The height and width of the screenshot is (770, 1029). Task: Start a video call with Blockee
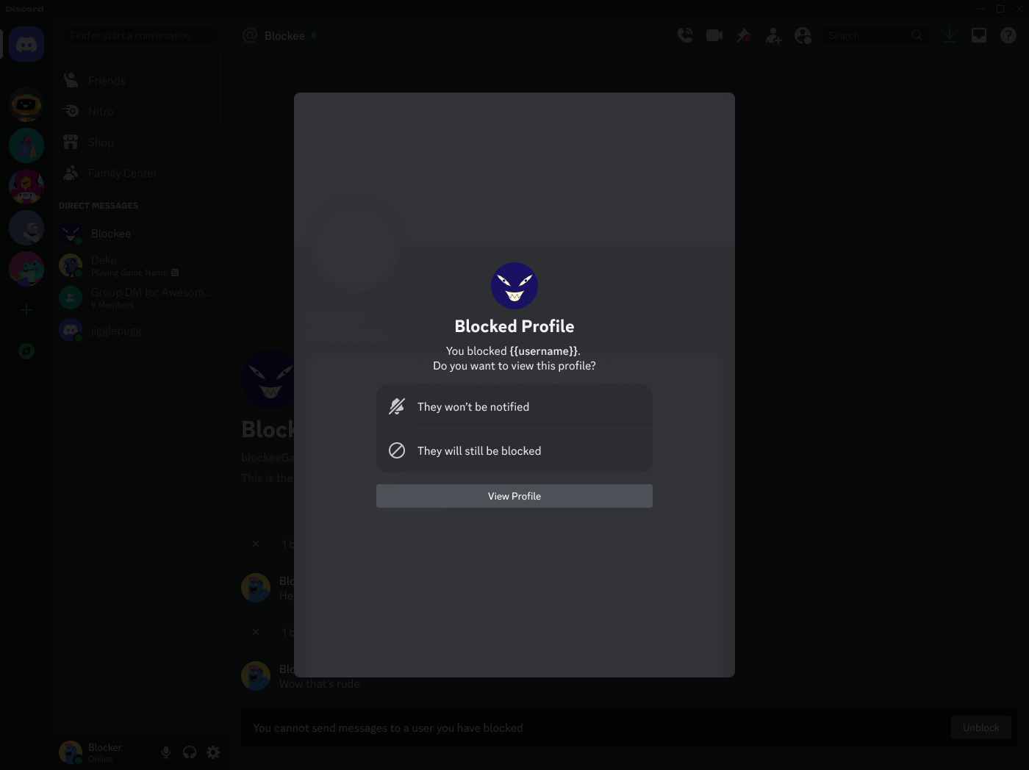pyautogui.click(x=714, y=35)
